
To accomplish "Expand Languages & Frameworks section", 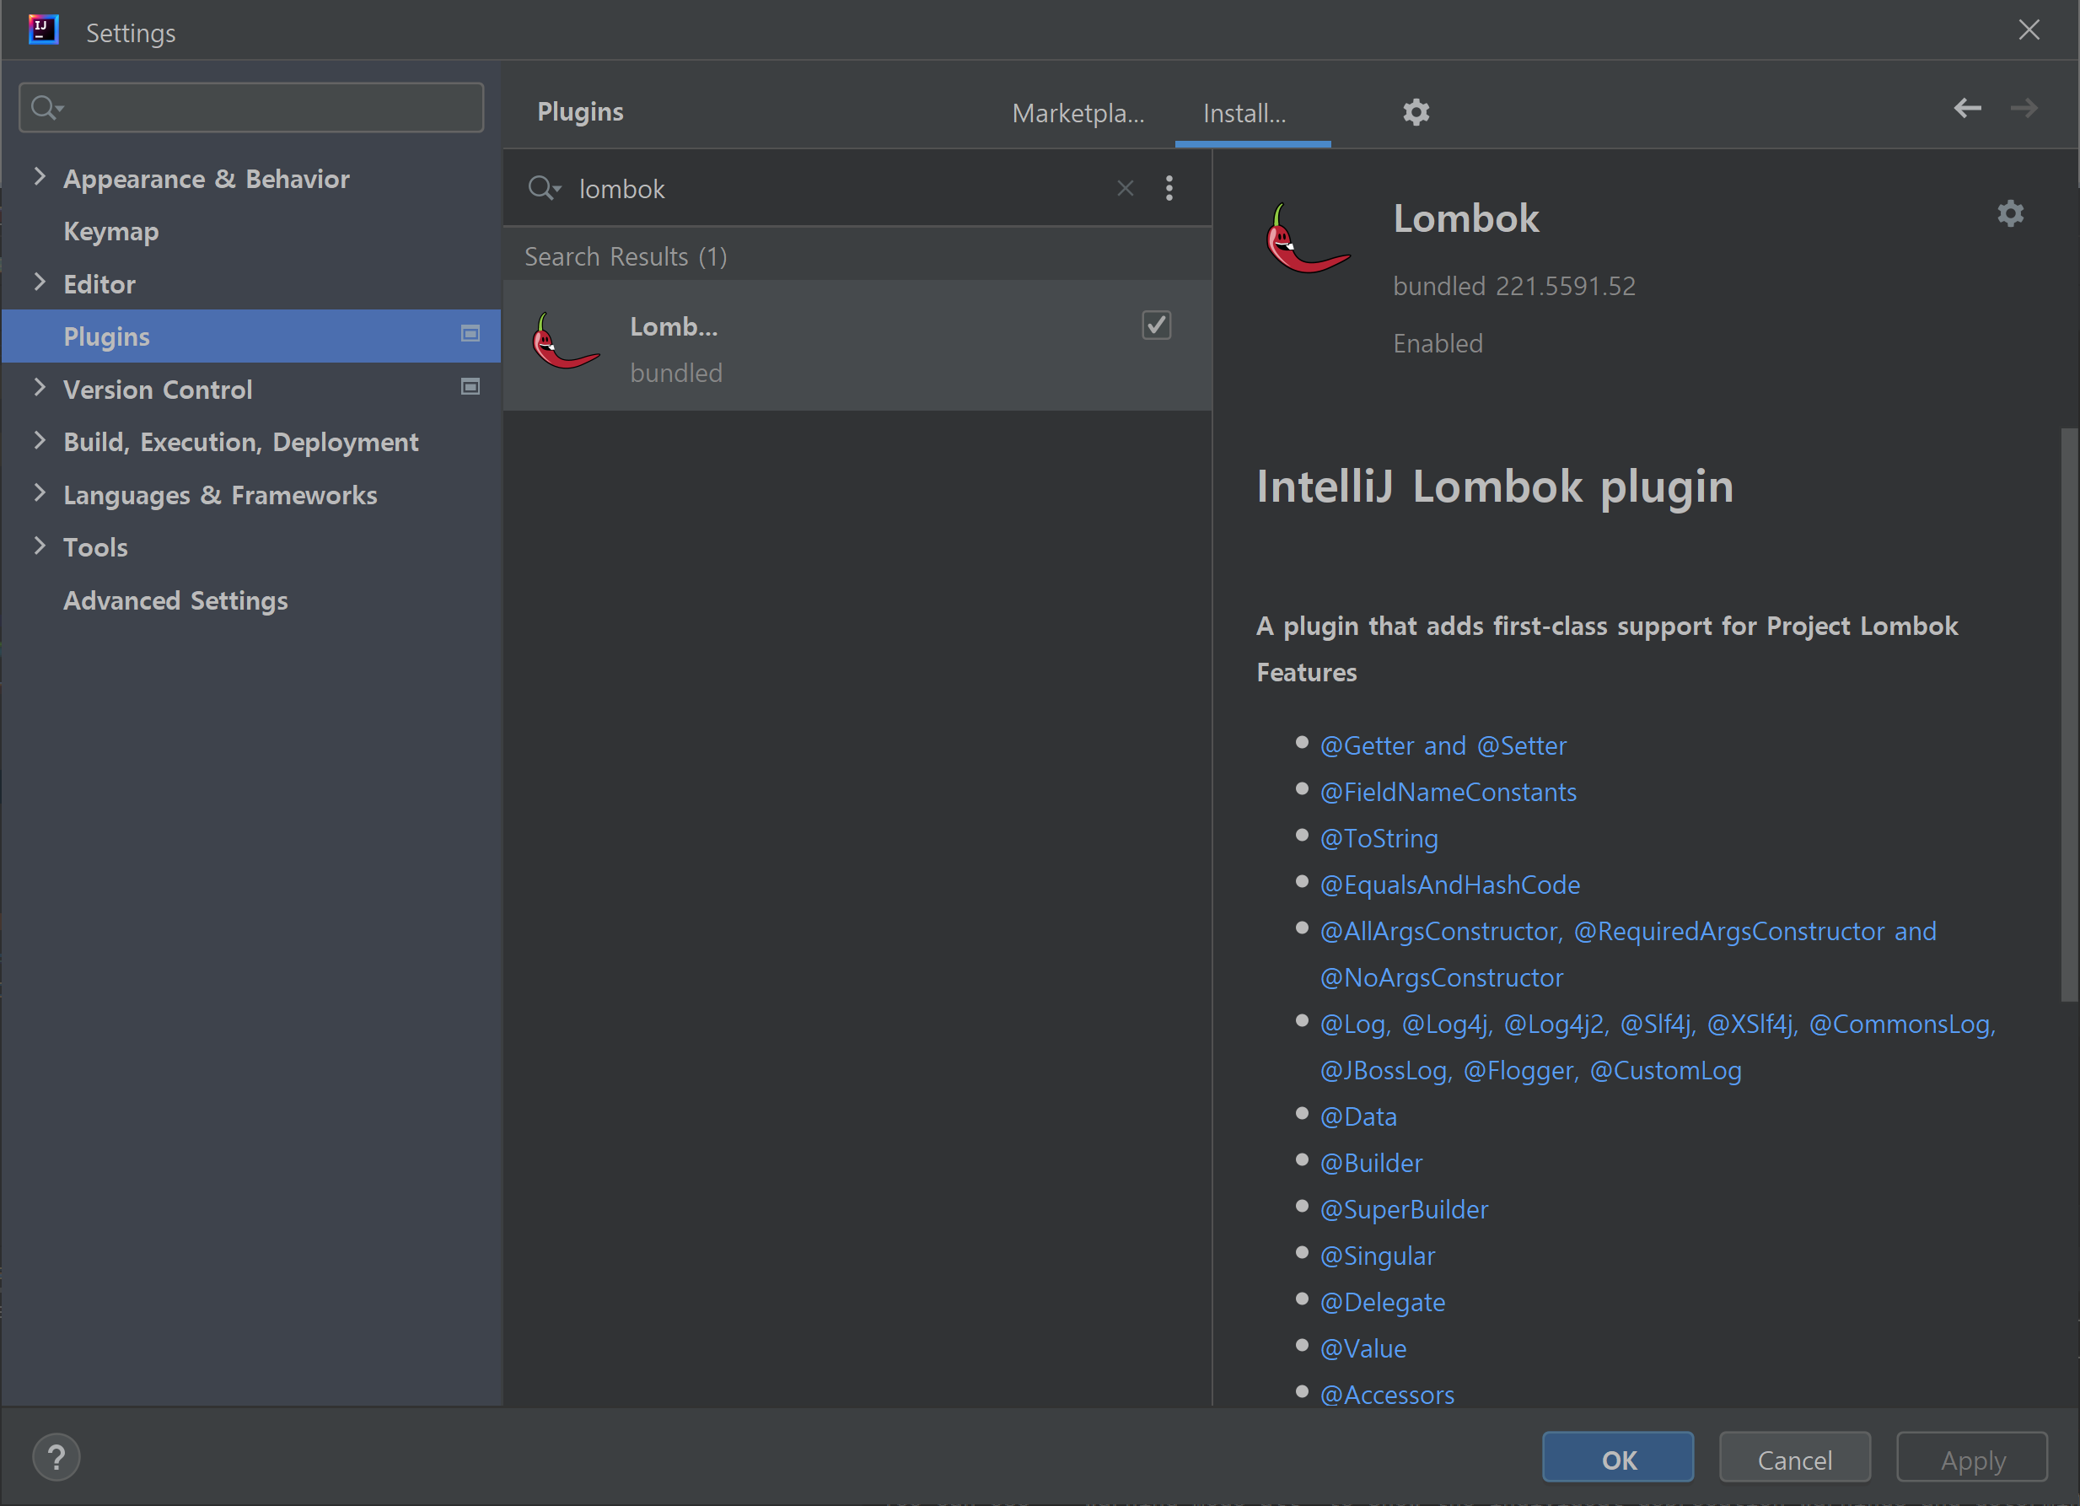I will (39, 492).
